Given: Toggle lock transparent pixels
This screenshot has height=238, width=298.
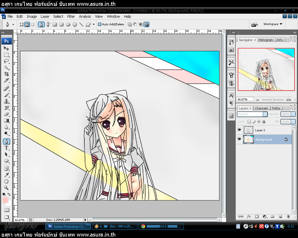Looking at the screenshot, I should (249, 122).
